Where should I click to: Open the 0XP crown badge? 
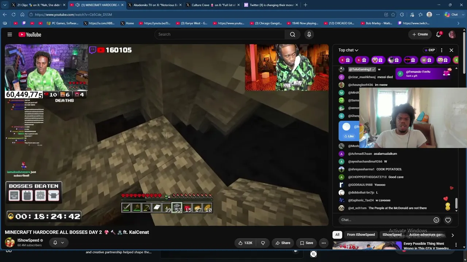coord(429,50)
